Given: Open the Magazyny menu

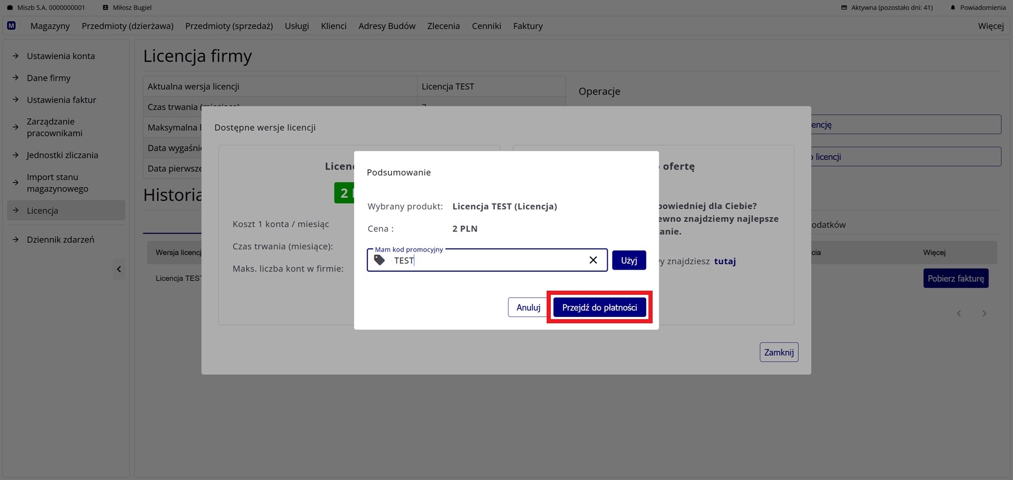Looking at the screenshot, I should pyautogui.click(x=50, y=26).
